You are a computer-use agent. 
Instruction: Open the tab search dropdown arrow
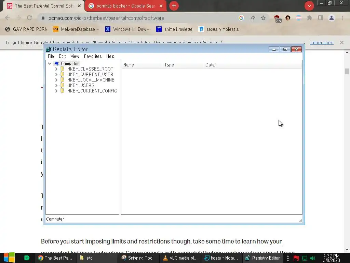[309, 6]
